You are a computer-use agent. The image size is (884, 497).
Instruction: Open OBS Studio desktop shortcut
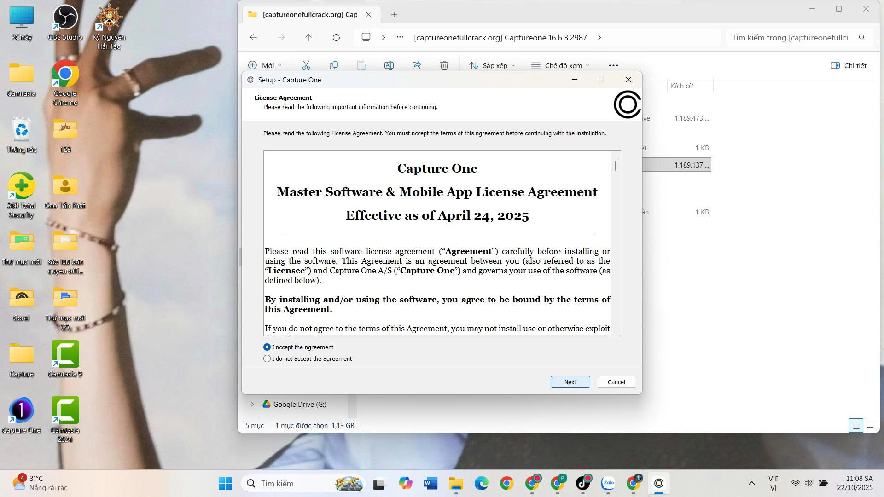65,18
